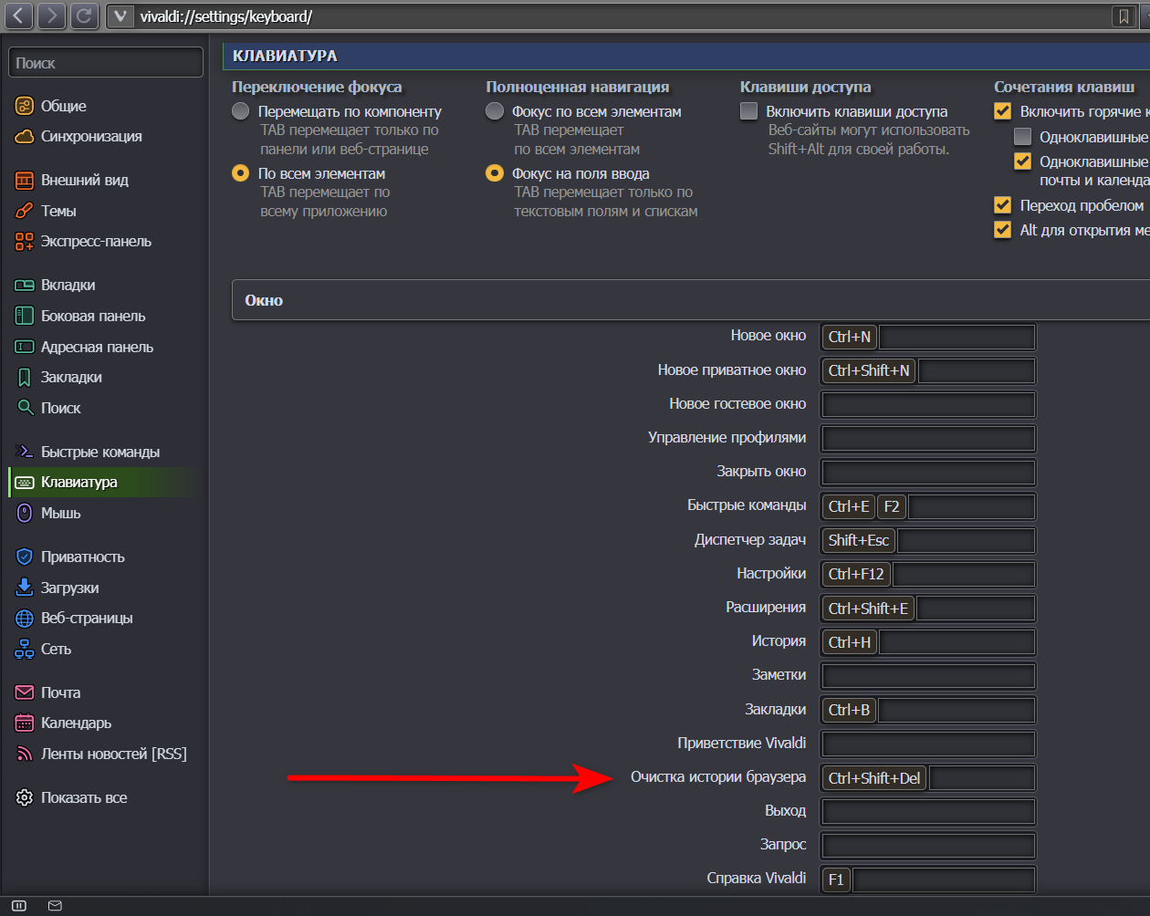Viewport: 1150px width, 916px height.
Task: Click the settings Поиск search field
Action: pos(106,63)
